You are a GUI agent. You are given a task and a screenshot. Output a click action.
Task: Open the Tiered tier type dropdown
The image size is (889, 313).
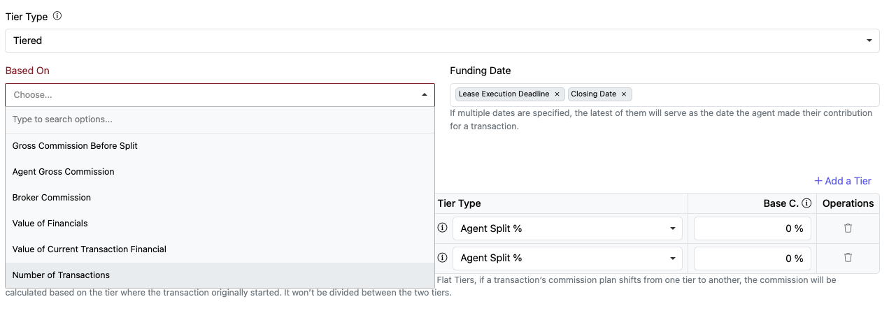coord(442,41)
